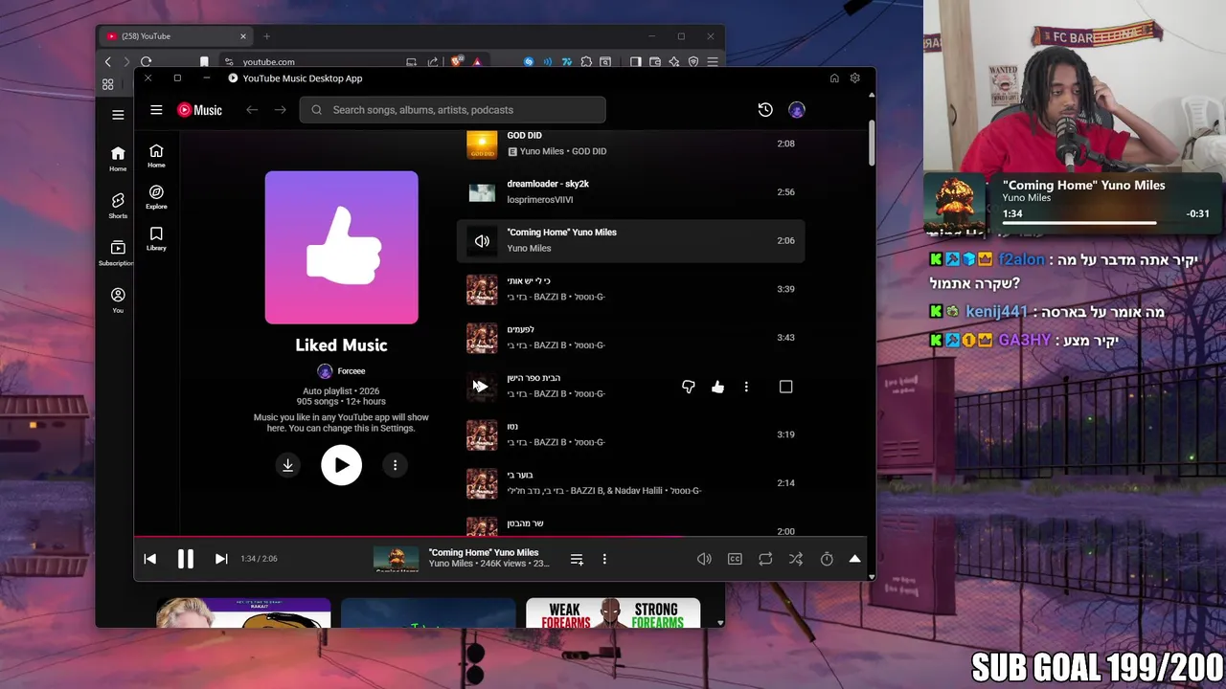Image resolution: width=1226 pixels, height=689 pixels.
Task: Play the hovered song via its thumbnail
Action: (482, 387)
